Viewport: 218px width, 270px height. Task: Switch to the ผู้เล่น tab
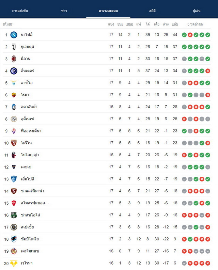tap(197, 11)
